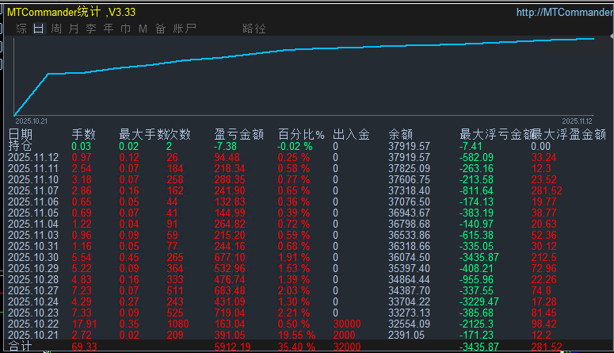This screenshot has width=614, height=353.
Task: Open the 币 currency tab
Action: 126,29
